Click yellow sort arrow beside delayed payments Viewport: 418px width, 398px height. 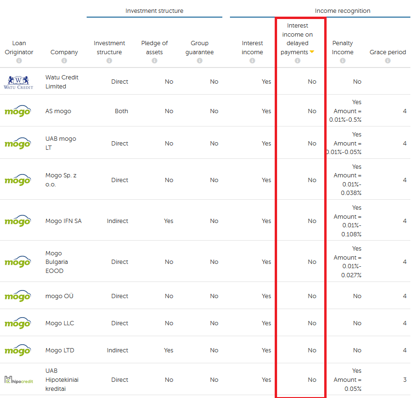pyautogui.click(x=312, y=52)
